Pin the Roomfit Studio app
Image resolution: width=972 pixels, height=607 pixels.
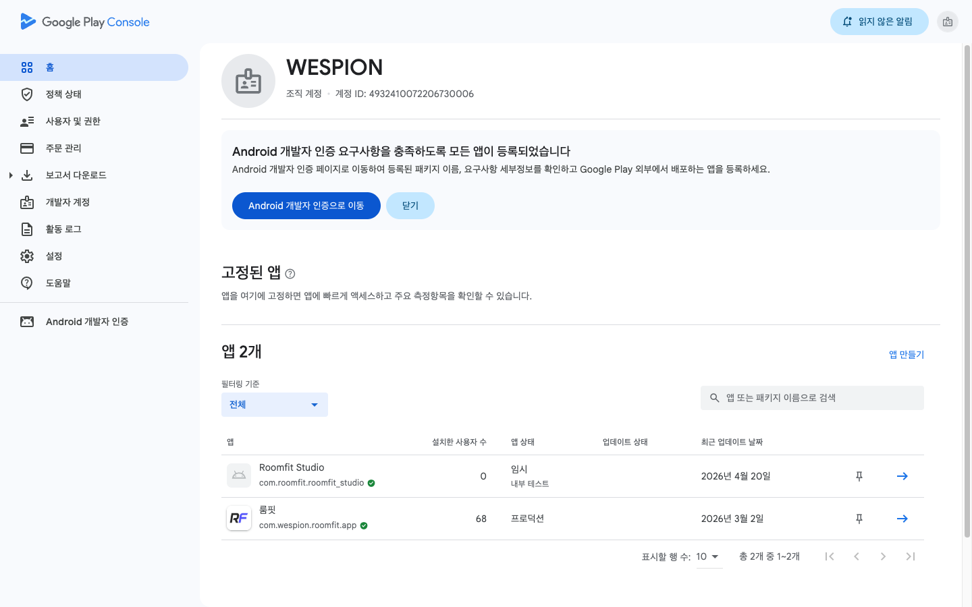(859, 476)
